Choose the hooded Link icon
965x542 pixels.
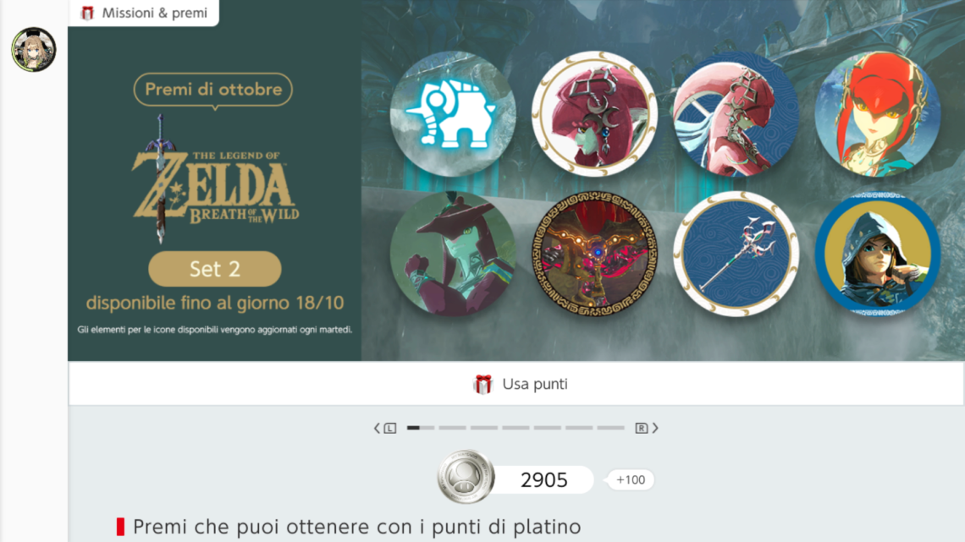pyautogui.click(x=878, y=254)
